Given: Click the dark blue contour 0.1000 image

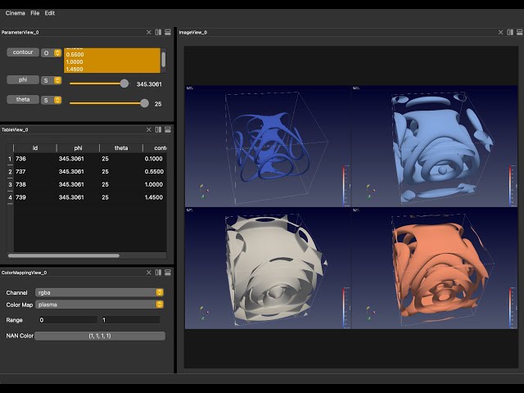Looking at the screenshot, I should coord(268,146).
